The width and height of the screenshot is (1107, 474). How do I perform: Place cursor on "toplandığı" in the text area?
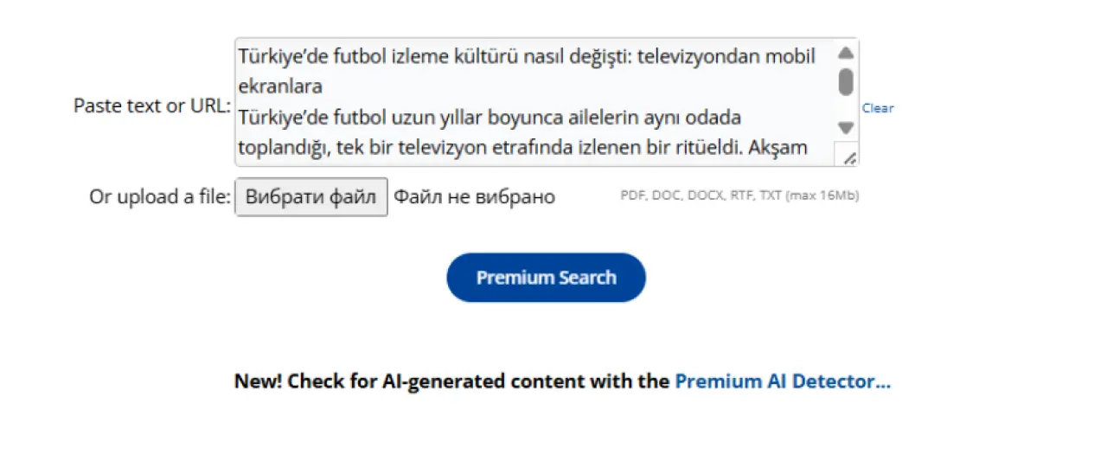click(x=279, y=147)
